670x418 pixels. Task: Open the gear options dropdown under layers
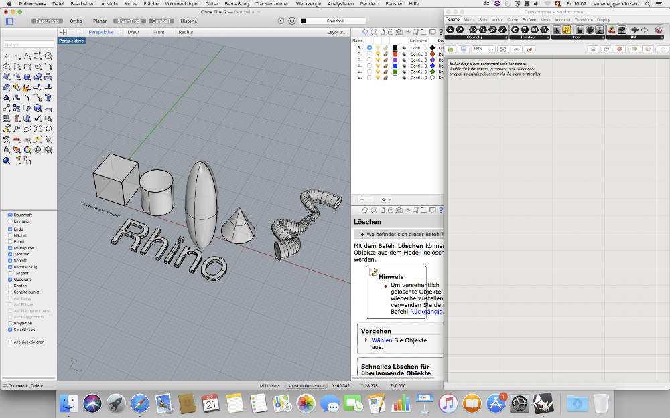386,199
